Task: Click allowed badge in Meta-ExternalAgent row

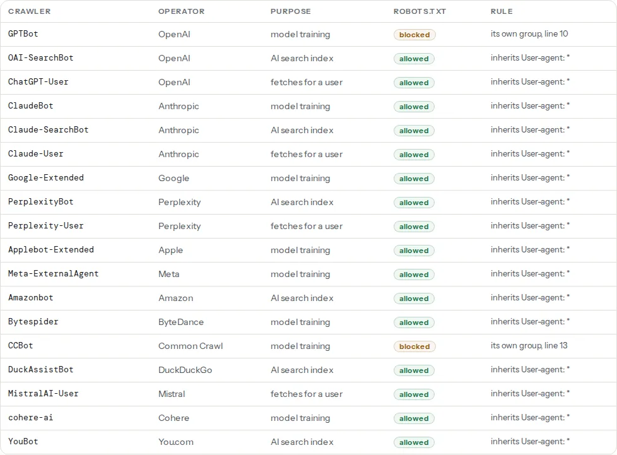Action: 414,275
